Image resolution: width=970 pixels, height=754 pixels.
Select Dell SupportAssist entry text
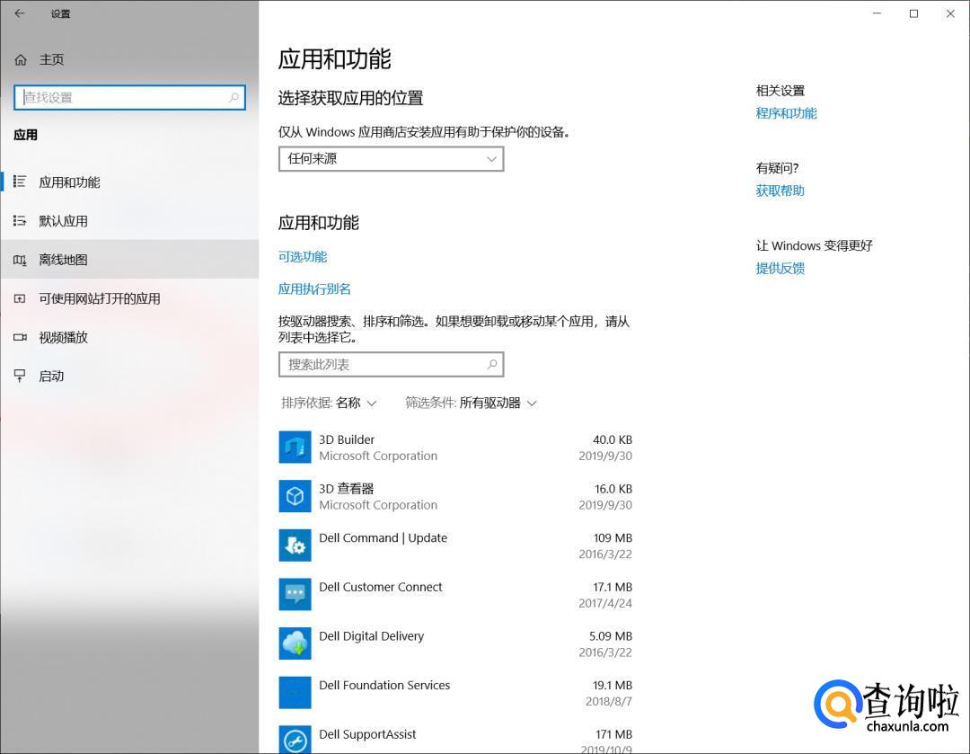(367, 734)
